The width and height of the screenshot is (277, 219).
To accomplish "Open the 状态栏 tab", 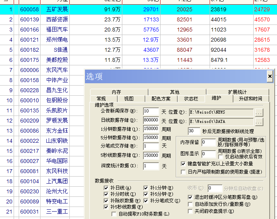I will coord(191,98).
